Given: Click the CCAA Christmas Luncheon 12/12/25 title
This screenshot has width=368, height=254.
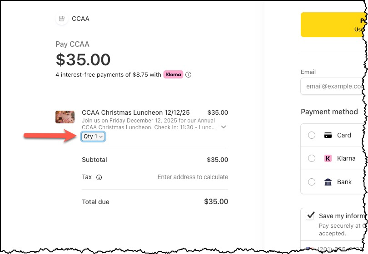Looking at the screenshot, I should click(x=135, y=112).
